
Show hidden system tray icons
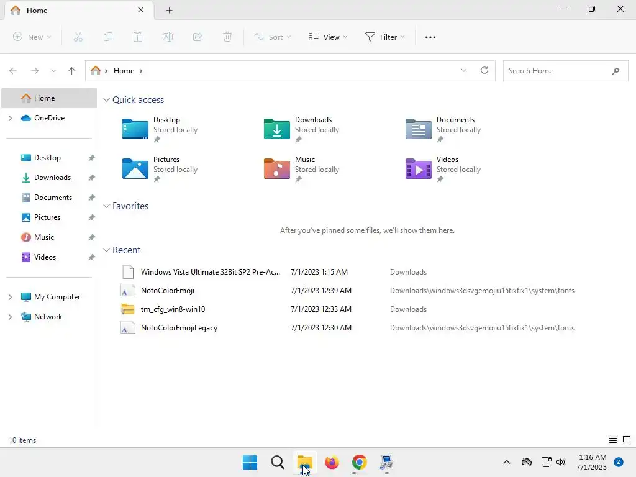[x=507, y=462]
